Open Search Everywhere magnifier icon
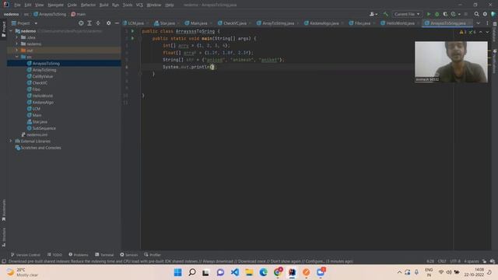The width and height of the screenshot is (498, 280). (x=476, y=14)
